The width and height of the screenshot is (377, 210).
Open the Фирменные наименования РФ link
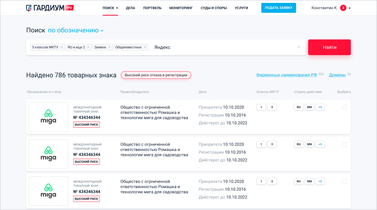286,75
